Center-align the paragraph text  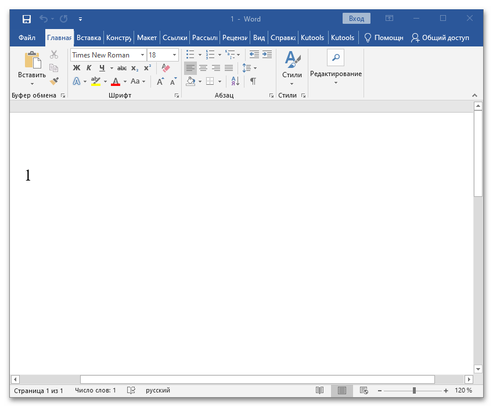point(203,68)
